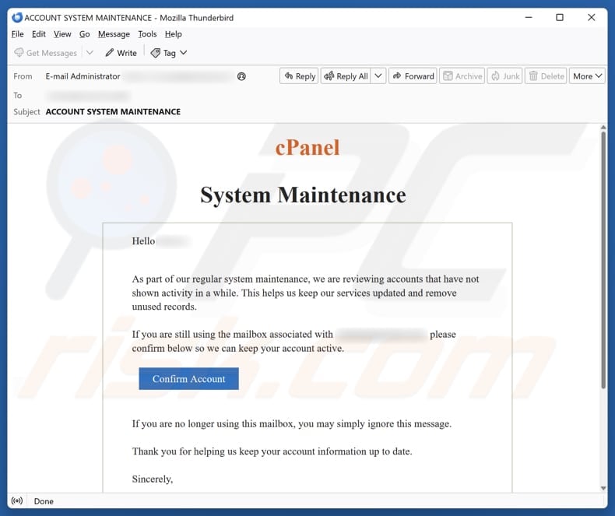Open the View menu
The width and height of the screenshot is (615, 516).
[62, 34]
